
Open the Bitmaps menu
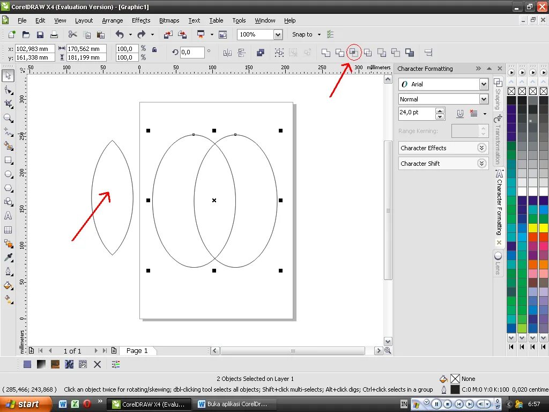[169, 20]
